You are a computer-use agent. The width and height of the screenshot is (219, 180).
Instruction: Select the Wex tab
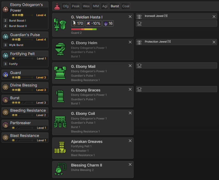coord(86,6)
